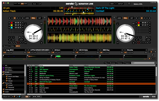Open Lng_Shk1 sample slot options
The height and width of the screenshot is (101, 159).
[25, 50]
